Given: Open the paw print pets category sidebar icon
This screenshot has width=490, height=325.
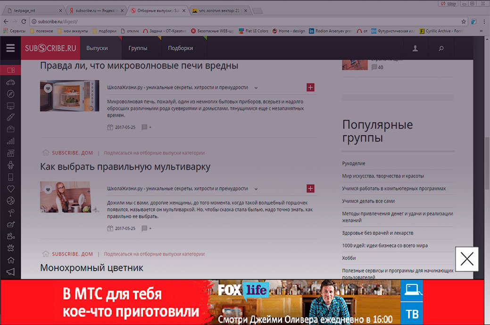Looking at the screenshot, I should coord(10,248).
